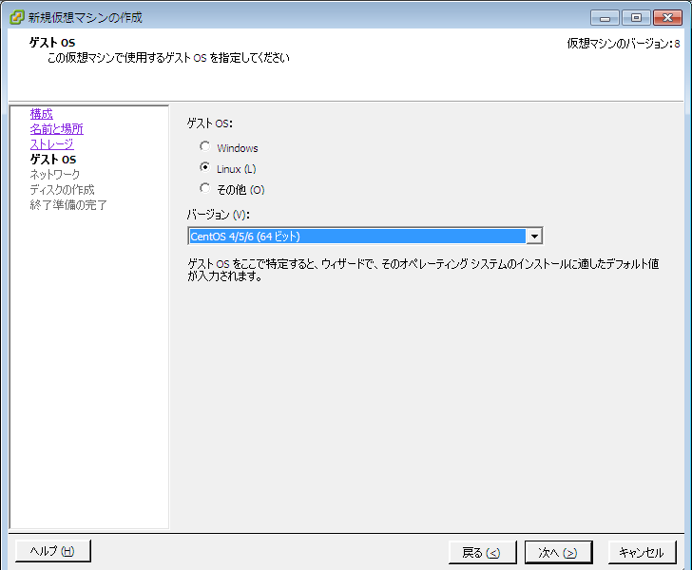
Task: Open the バージョン dropdown arrow
Action: tap(534, 237)
